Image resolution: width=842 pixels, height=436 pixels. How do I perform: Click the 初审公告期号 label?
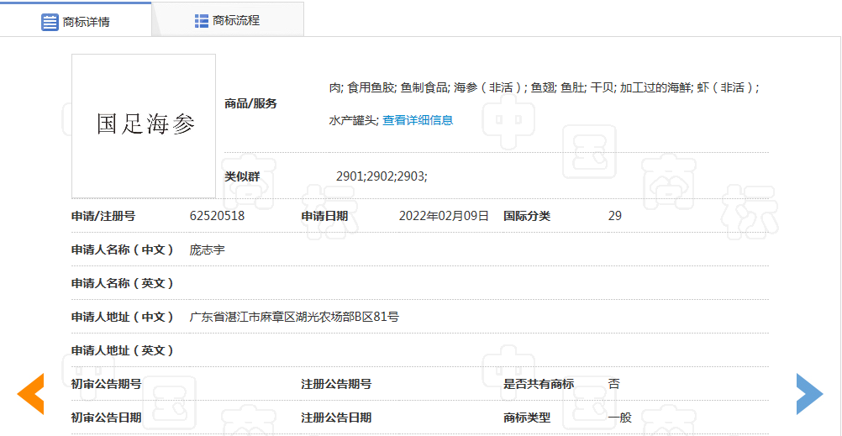click(107, 384)
